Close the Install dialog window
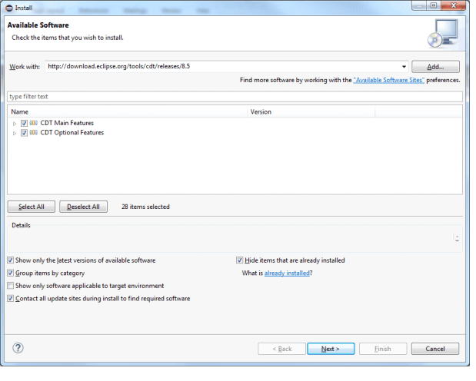The image size is (476, 381). [453, 5]
